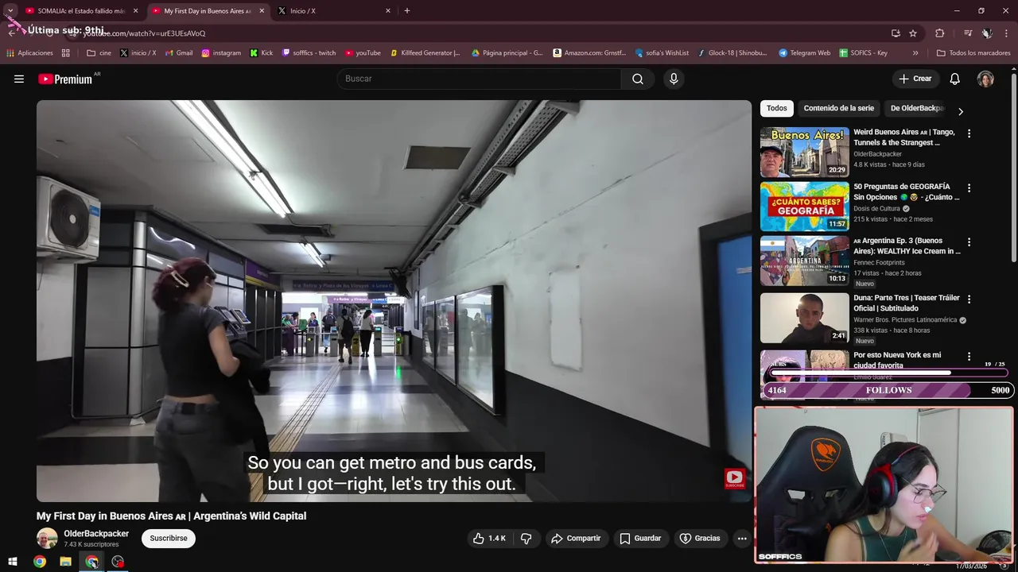Open YouTube notifications bell
The image size is (1018, 572).
(x=954, y=79)
